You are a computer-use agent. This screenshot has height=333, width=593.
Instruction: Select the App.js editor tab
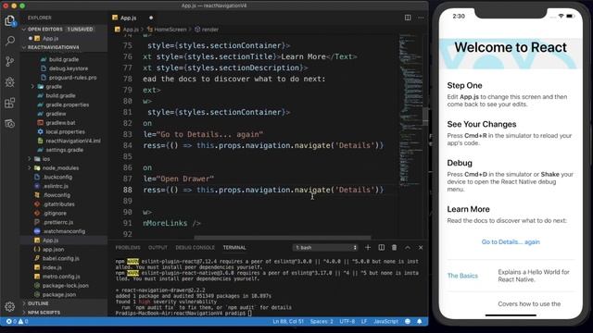pos(128,18)
